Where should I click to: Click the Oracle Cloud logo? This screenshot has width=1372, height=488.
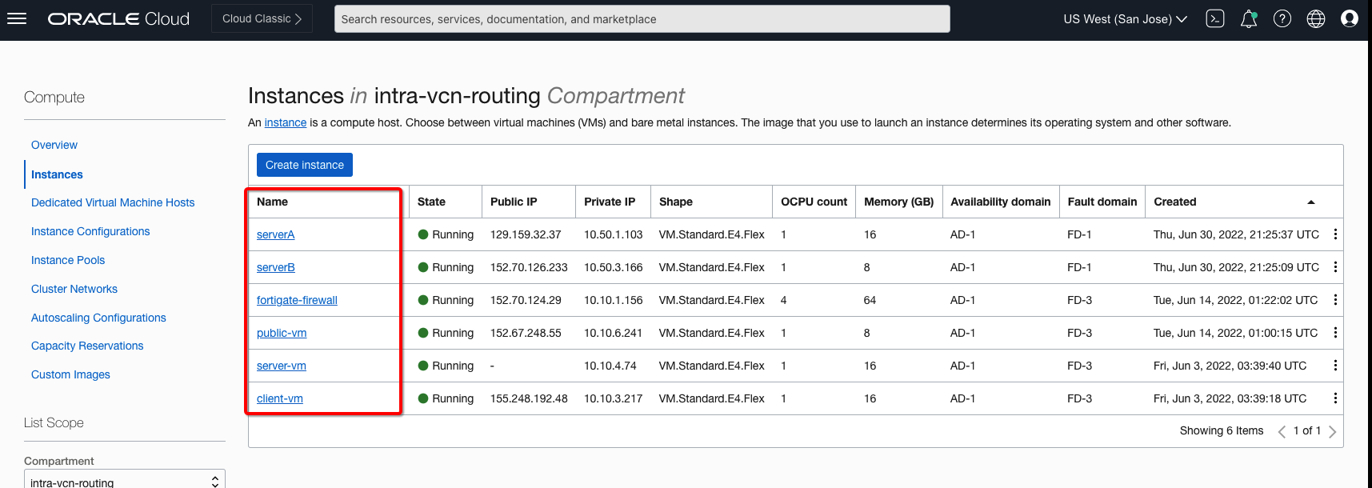pyautogui.click(x=118, y=18)
